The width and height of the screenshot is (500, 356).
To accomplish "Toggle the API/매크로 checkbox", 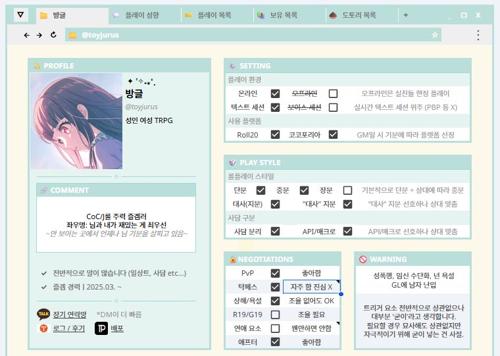I will coord(347,231).
